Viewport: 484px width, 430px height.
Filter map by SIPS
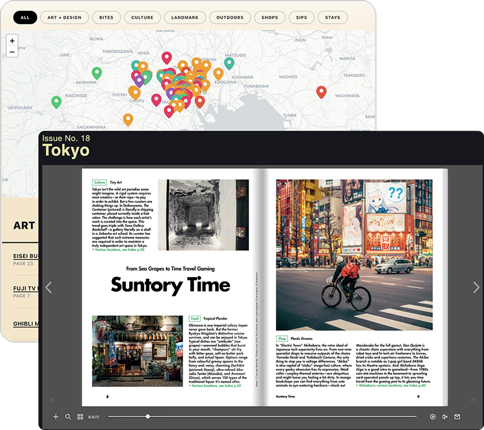point(301,17)
